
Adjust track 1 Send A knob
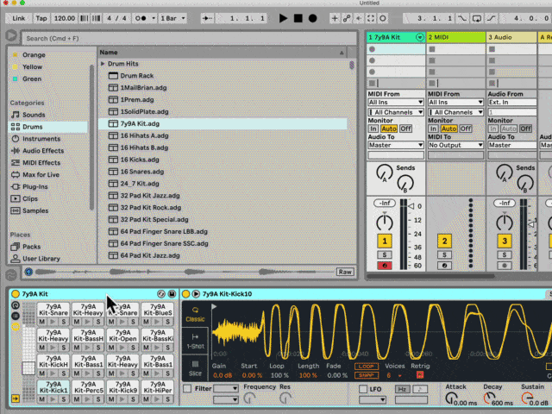pos(385,172)
